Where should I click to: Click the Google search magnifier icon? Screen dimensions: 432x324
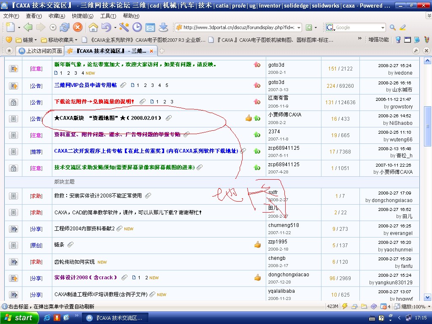[393, 27]
